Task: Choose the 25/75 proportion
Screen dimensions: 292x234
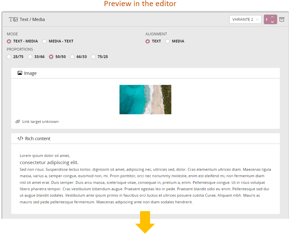Action: (x=9, y=57)
